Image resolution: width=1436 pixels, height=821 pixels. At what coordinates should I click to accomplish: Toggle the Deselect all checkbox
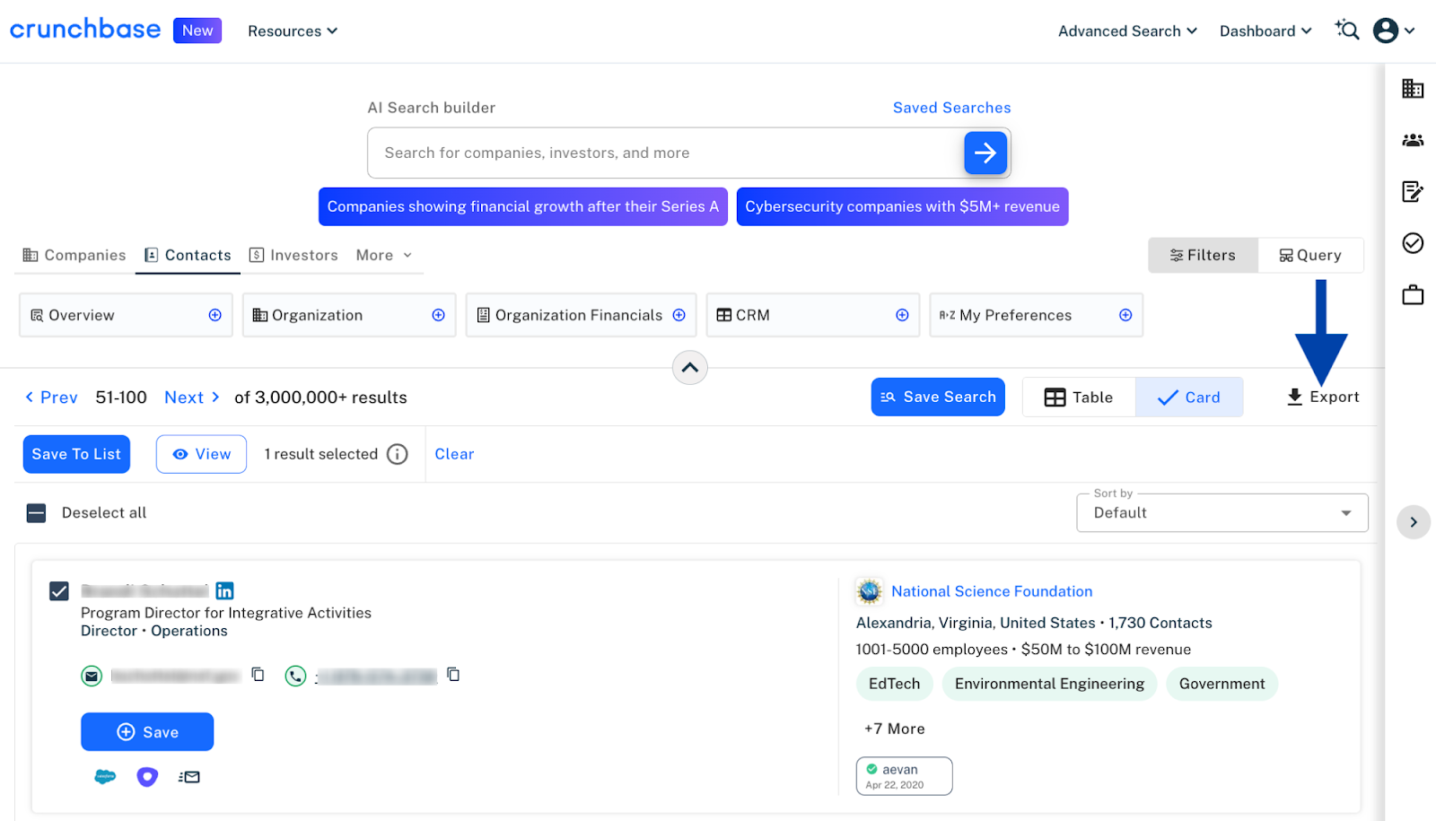[36, 513]
